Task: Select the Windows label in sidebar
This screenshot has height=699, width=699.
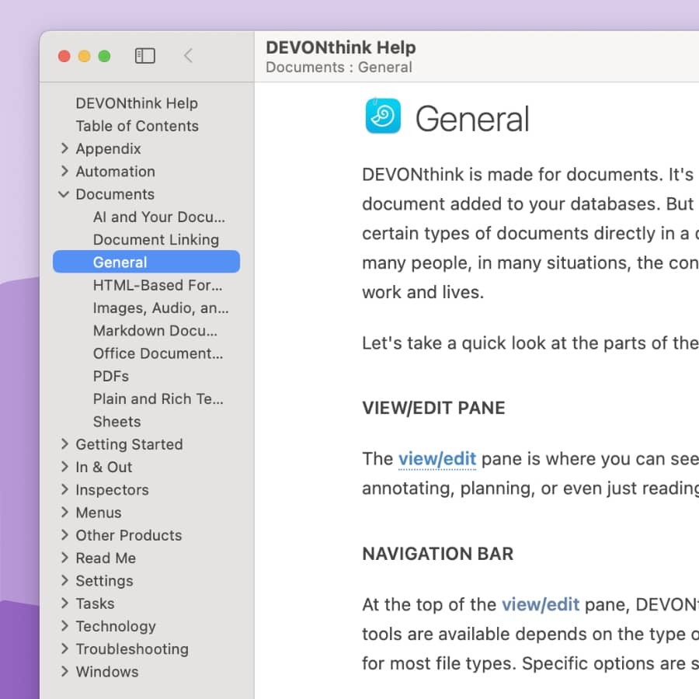Action: click(x=107, y=672)
